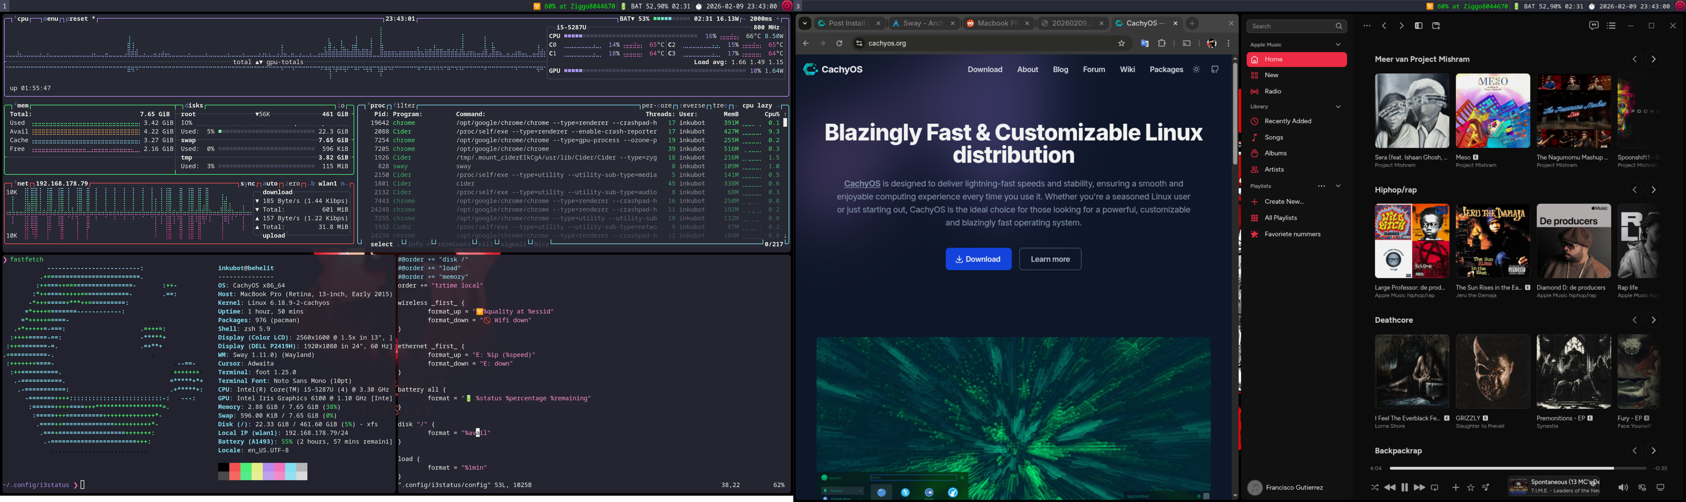The height and width of the screenshot is (502, 1686).
Task: Click the cast media icon in Chrome
Action: pyautogui.click(x=1186, y=43)
